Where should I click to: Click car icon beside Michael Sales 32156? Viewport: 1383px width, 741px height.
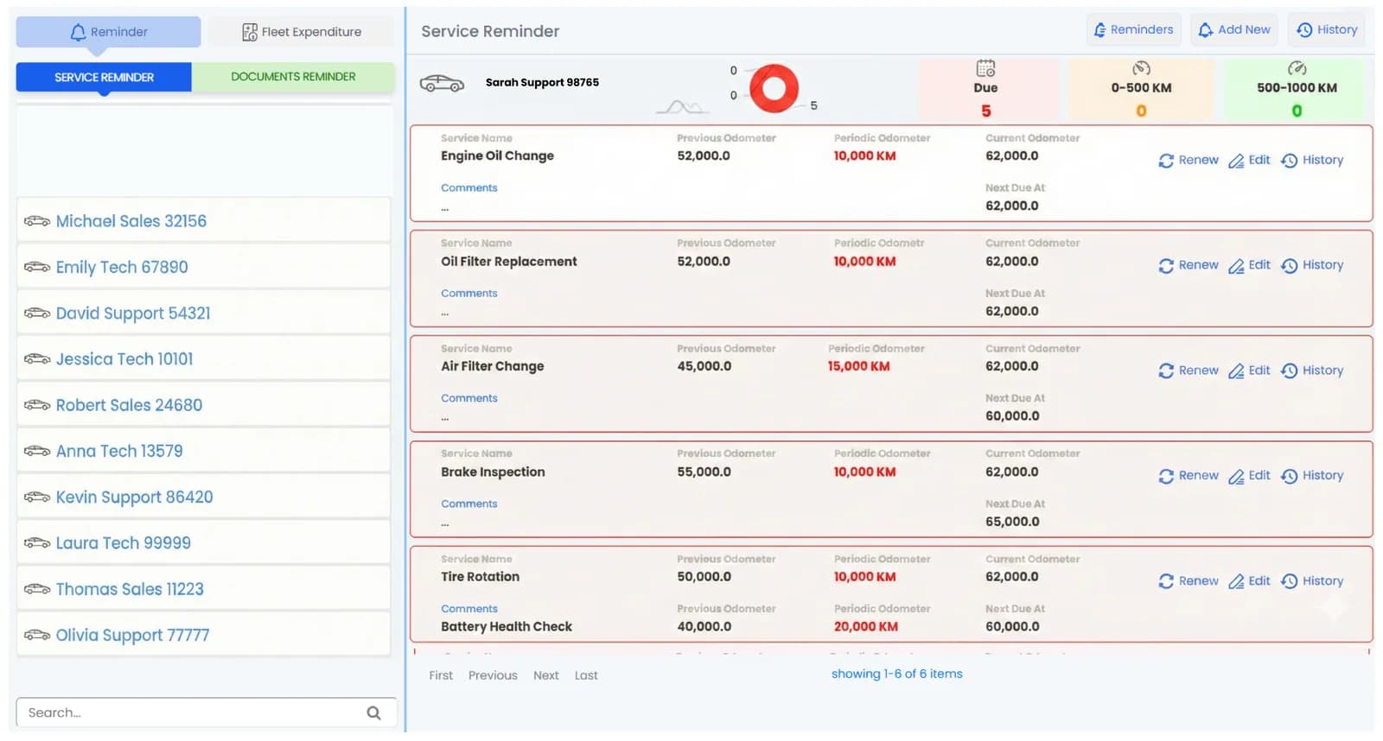point(37,221)
